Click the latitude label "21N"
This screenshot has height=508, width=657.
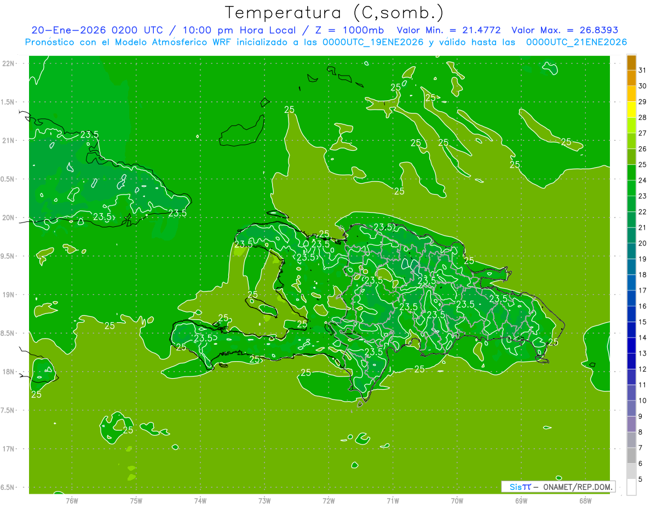click(8, 140)
